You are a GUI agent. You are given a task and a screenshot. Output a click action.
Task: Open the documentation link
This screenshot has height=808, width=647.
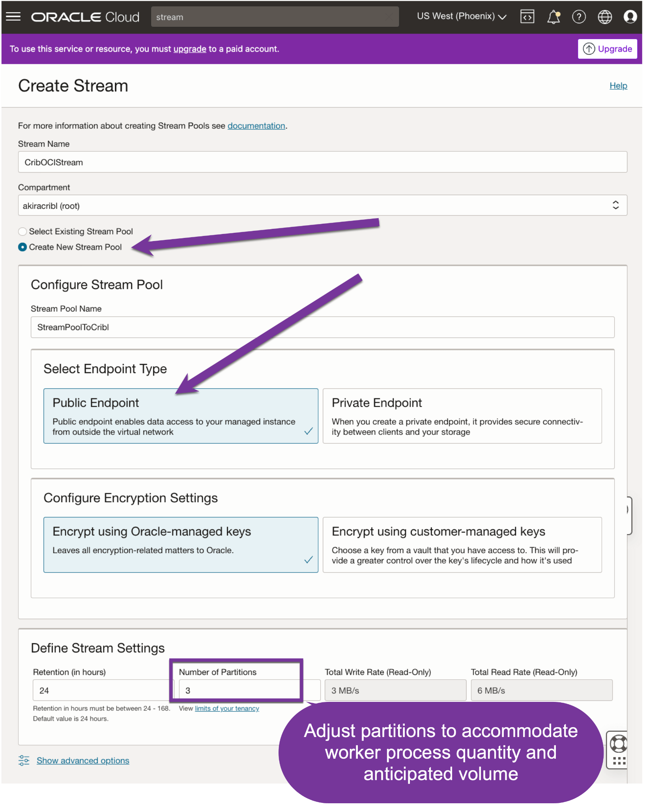(256, 126)
